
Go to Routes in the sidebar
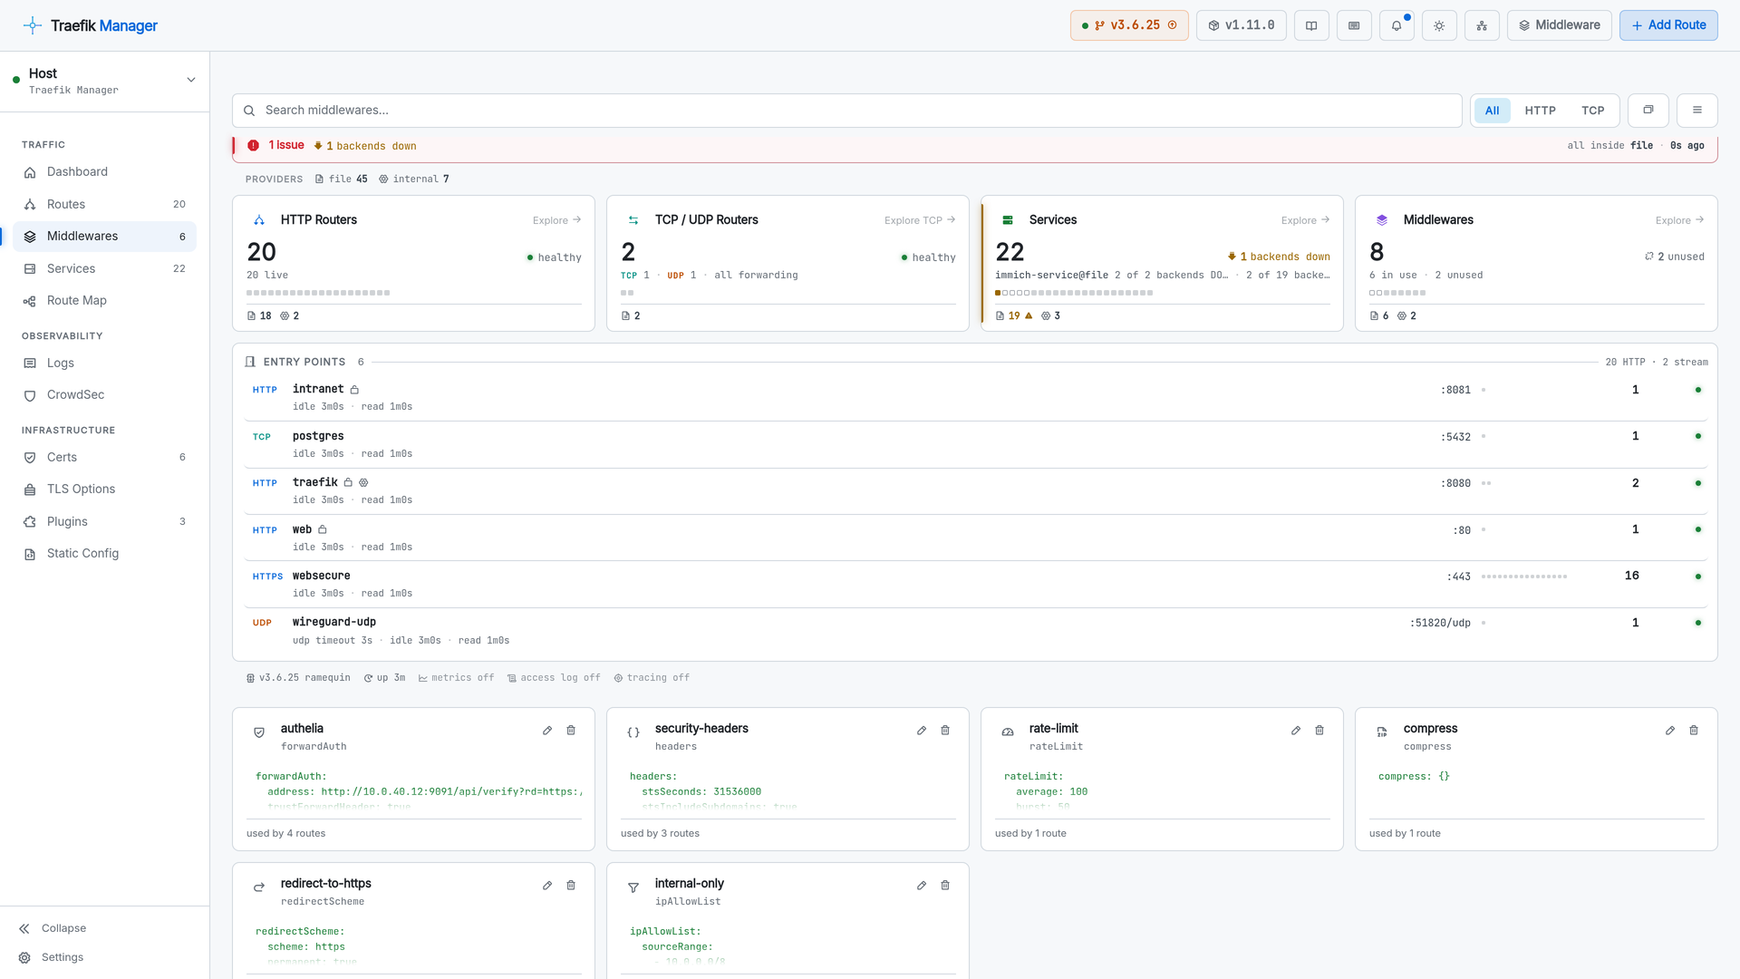click(x=105, y=205)
